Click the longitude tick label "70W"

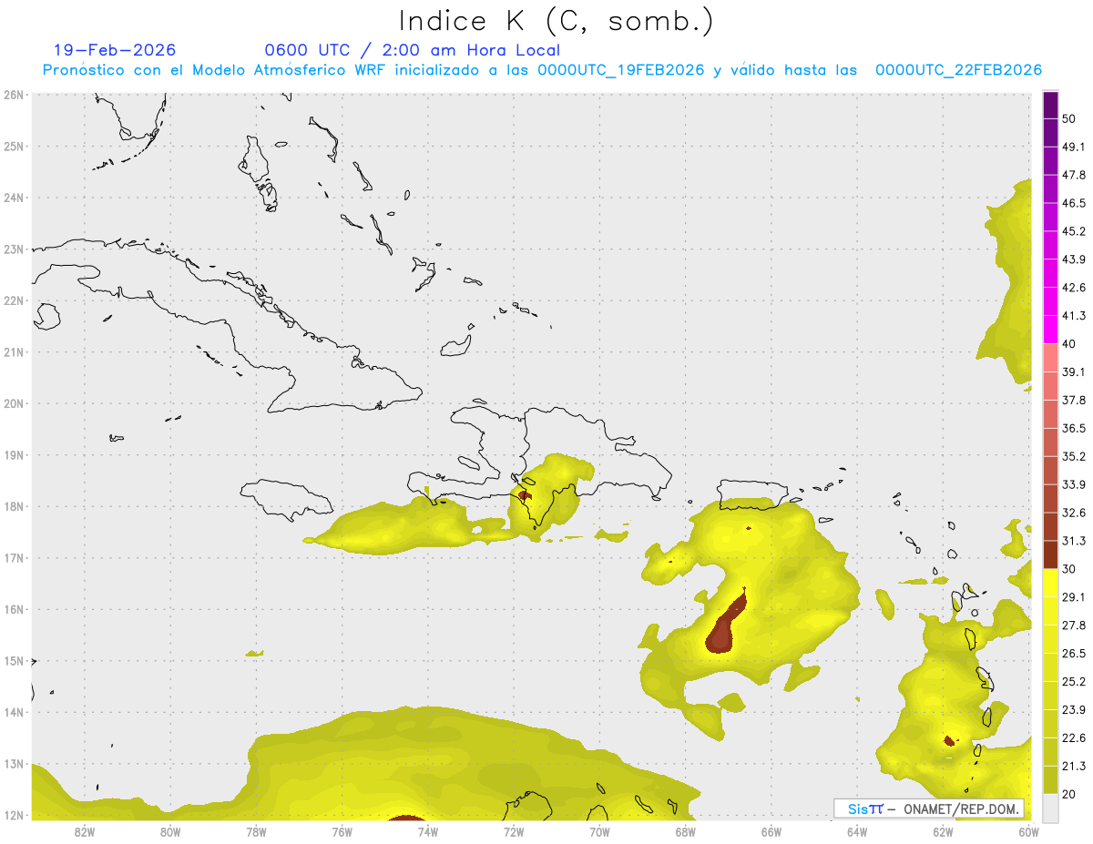coord(599,832)
